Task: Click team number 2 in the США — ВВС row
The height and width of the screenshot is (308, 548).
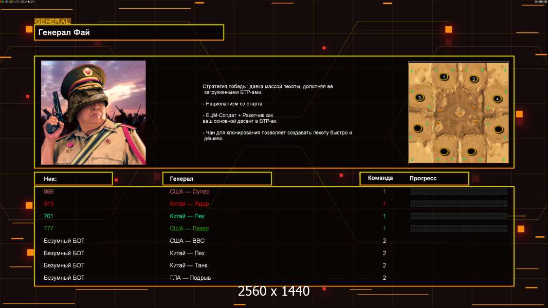Action: 385,241
